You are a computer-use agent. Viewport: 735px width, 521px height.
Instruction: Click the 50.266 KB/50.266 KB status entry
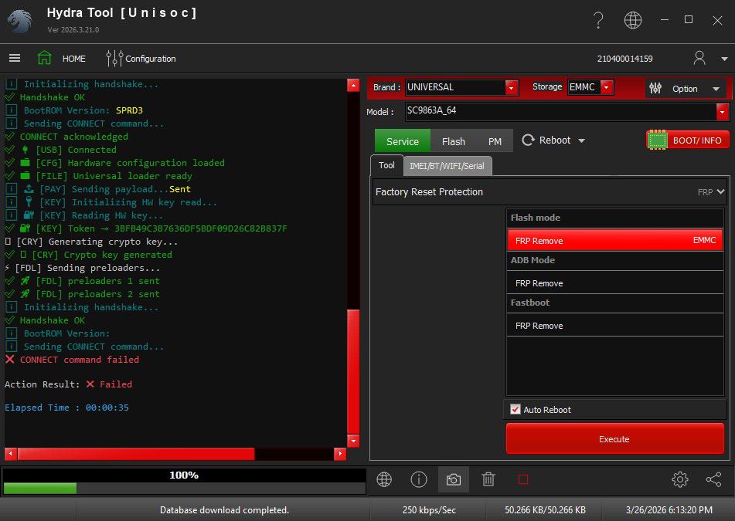545,509
